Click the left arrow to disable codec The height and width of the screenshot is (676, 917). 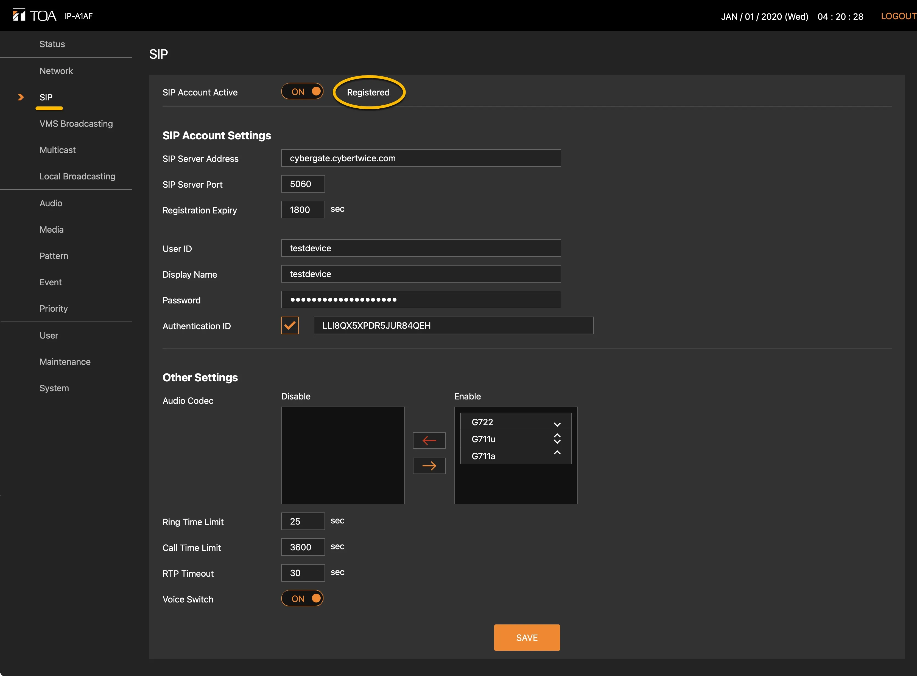(x=429, y=440)
